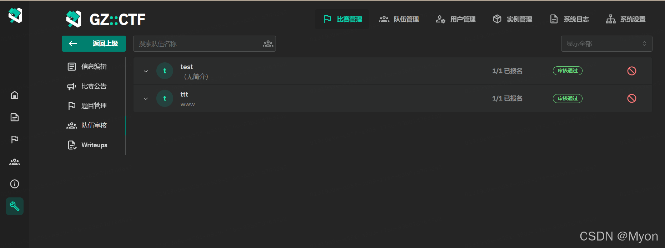Switch to 队伍管理 tab
This screenshot has width=665, height=248.
tap(399, 19)
